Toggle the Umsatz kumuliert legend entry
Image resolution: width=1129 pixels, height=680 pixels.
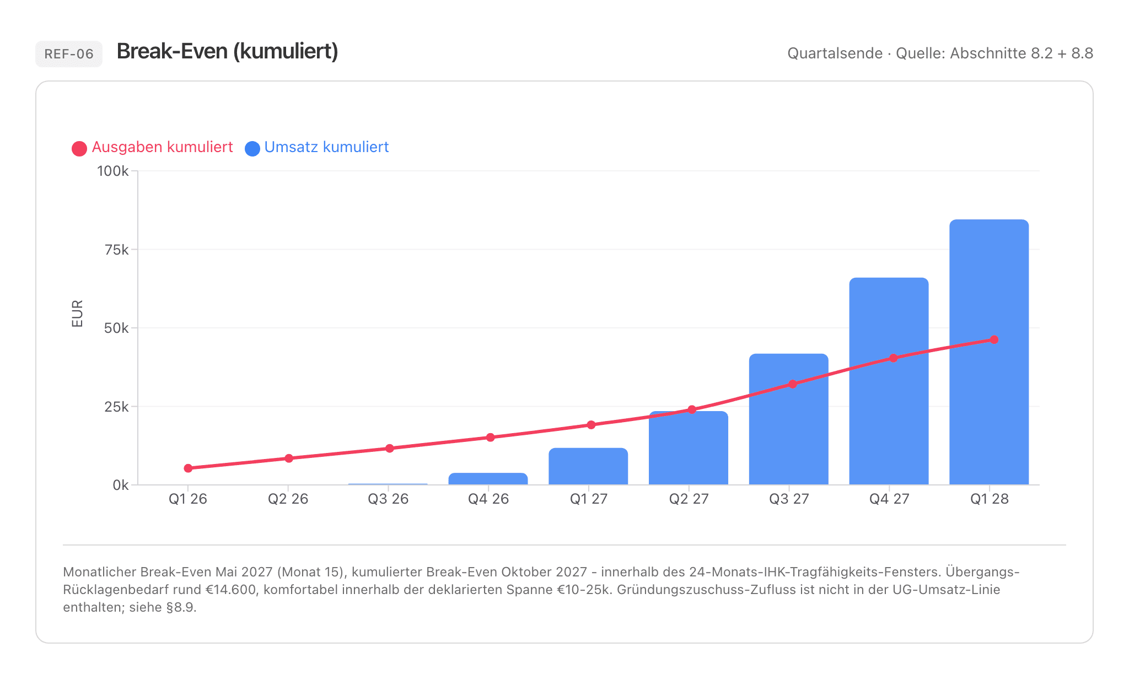[317, 148]
